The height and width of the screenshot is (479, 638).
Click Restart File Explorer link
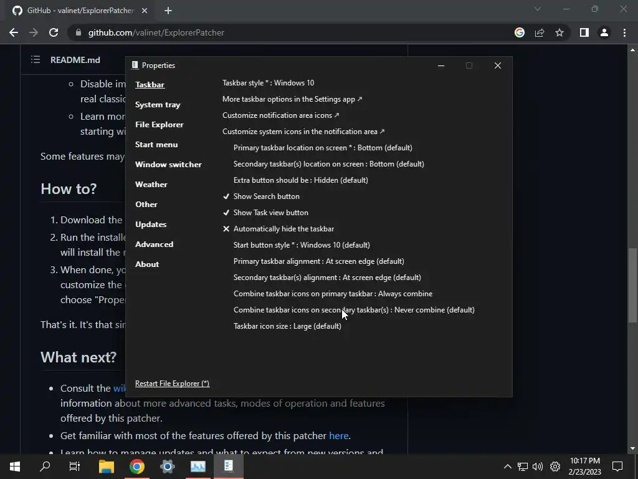coord(172,384)
